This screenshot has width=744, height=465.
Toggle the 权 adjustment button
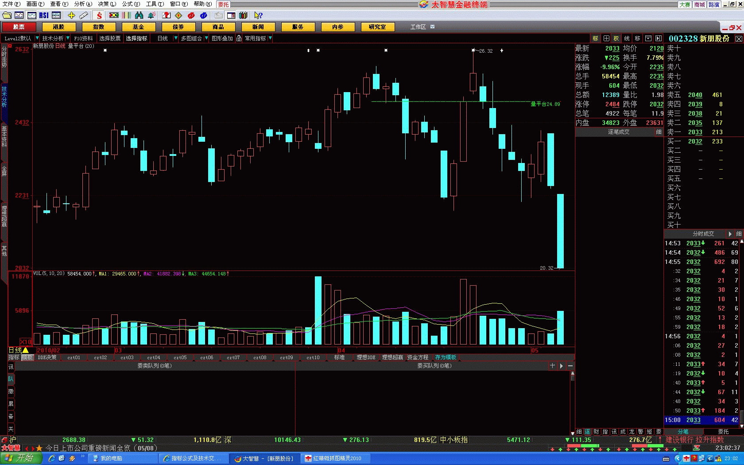616,39
